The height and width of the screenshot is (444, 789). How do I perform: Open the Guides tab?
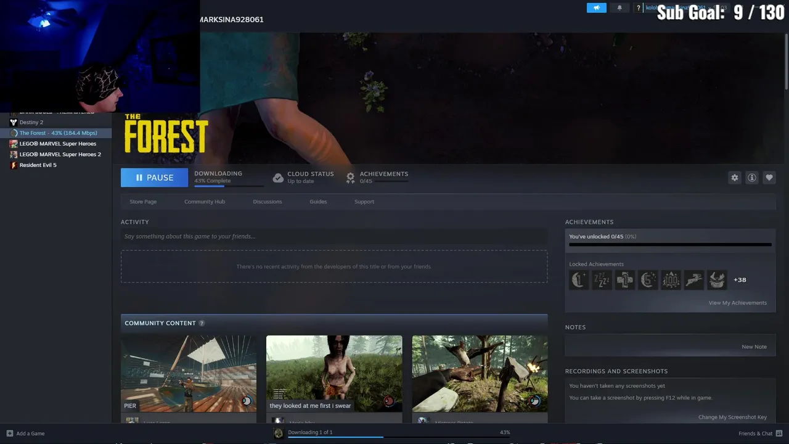click(318, 202)
